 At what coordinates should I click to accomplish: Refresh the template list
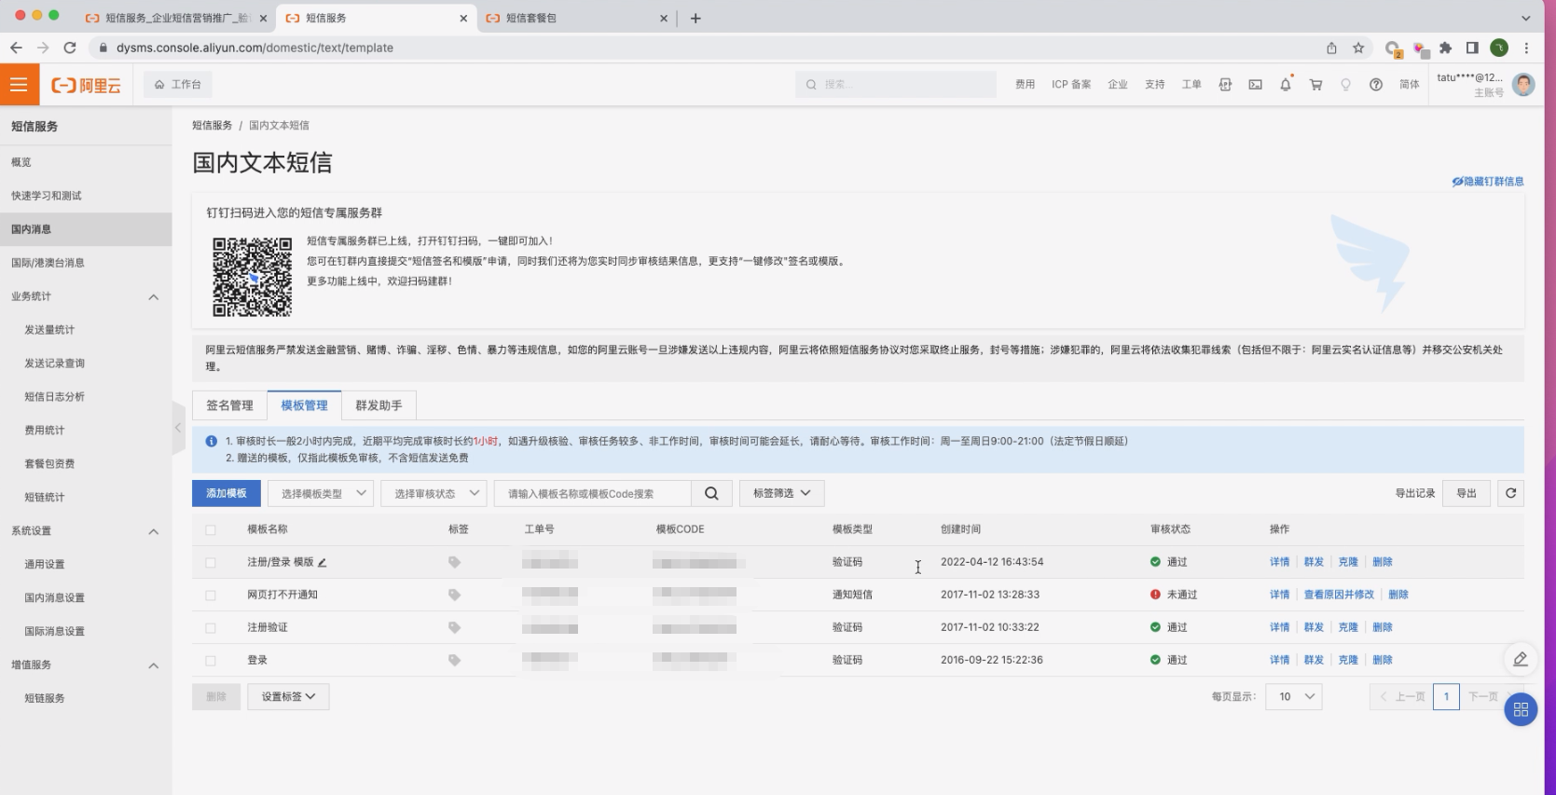(x=1511, y=494)
